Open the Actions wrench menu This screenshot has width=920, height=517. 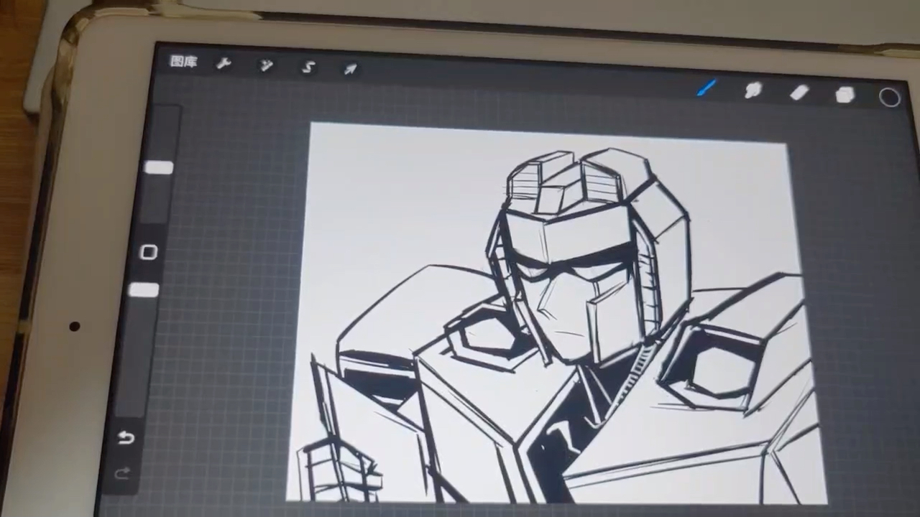tap(224, 64)
